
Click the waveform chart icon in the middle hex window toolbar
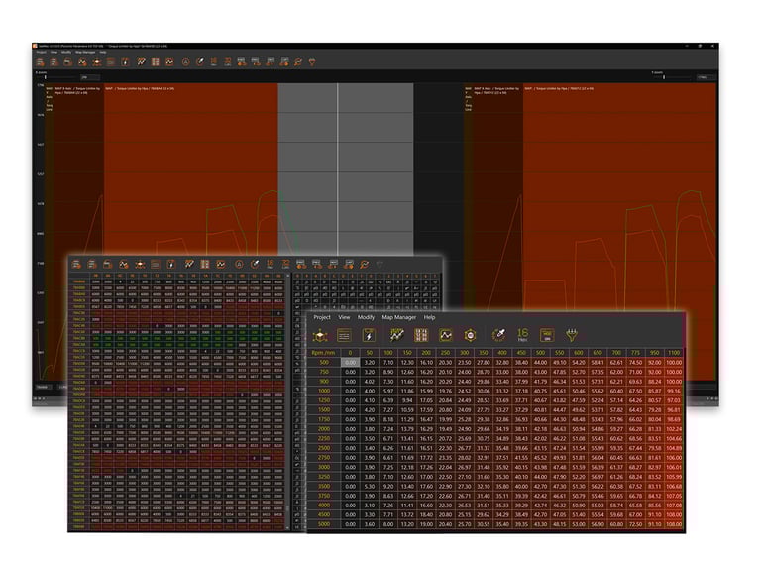click(221, 264)
